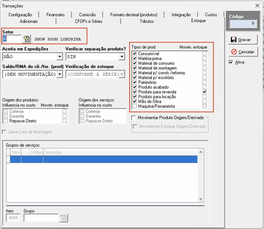Screen dimensions: 264x229
Task: Toggle the Ativa checkbox
Action: [231, 62]
